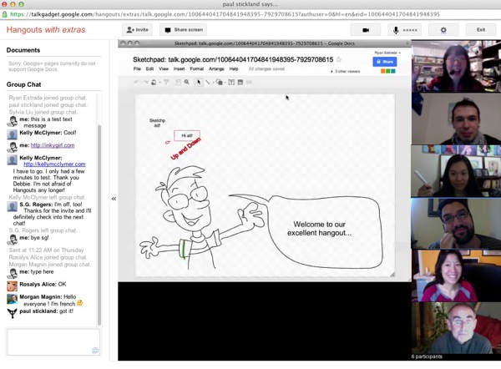Click the orange viewer color swatch
The height and width of the screenshot is (369, 501).
(x=382, y=71)
